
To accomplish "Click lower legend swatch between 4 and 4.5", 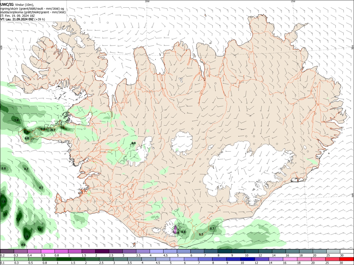I will [x=149, y=259].
